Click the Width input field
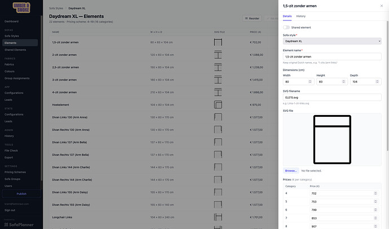 298,82
